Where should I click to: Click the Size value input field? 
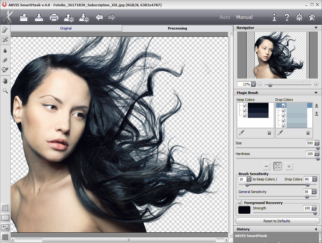[x=310, y=143]
